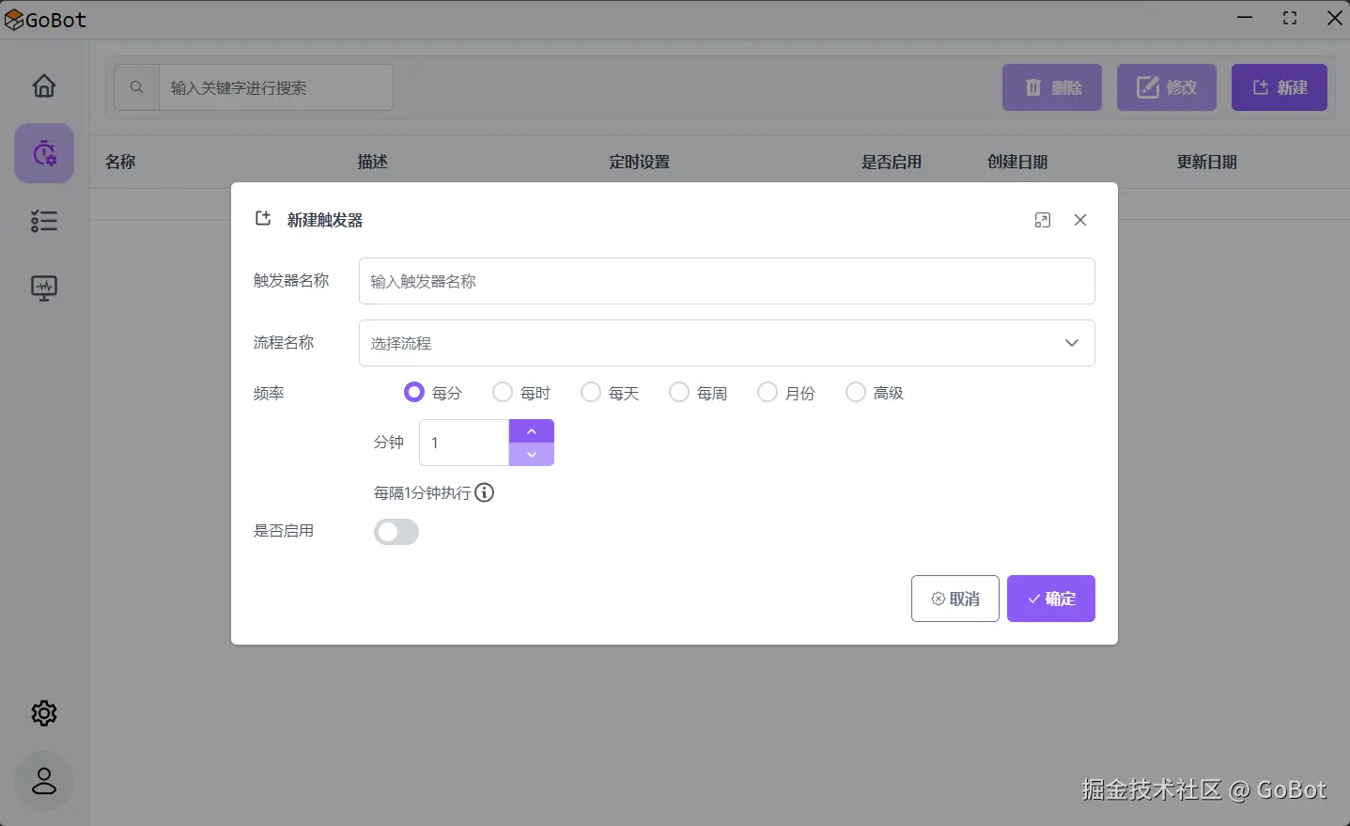
Task: Click the 描述 column header
Action: (x=373, y=162)
